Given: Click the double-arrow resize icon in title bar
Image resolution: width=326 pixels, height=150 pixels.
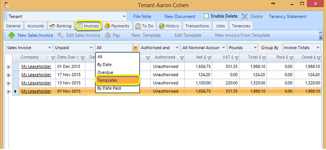Looking at the screenshot, I should 273,4.
